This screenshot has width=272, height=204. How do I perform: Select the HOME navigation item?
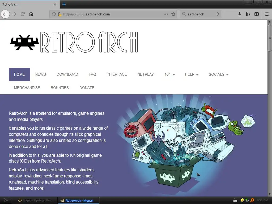(20, 74)
